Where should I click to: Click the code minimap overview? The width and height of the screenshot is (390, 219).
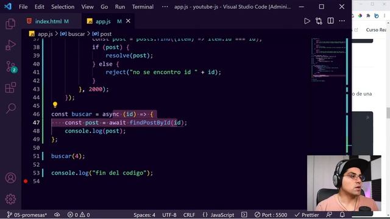coord(328,60)
